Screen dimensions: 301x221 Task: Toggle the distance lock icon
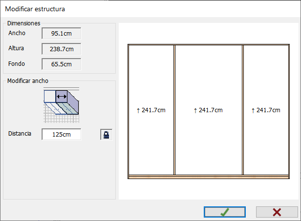coord(106,135)
